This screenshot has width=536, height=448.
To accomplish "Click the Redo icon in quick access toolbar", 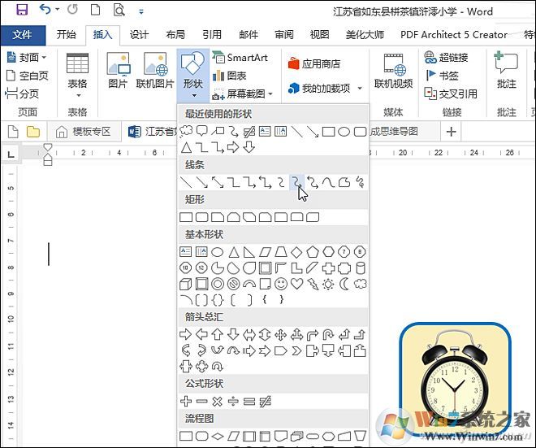I will click(x=72, y=9).
